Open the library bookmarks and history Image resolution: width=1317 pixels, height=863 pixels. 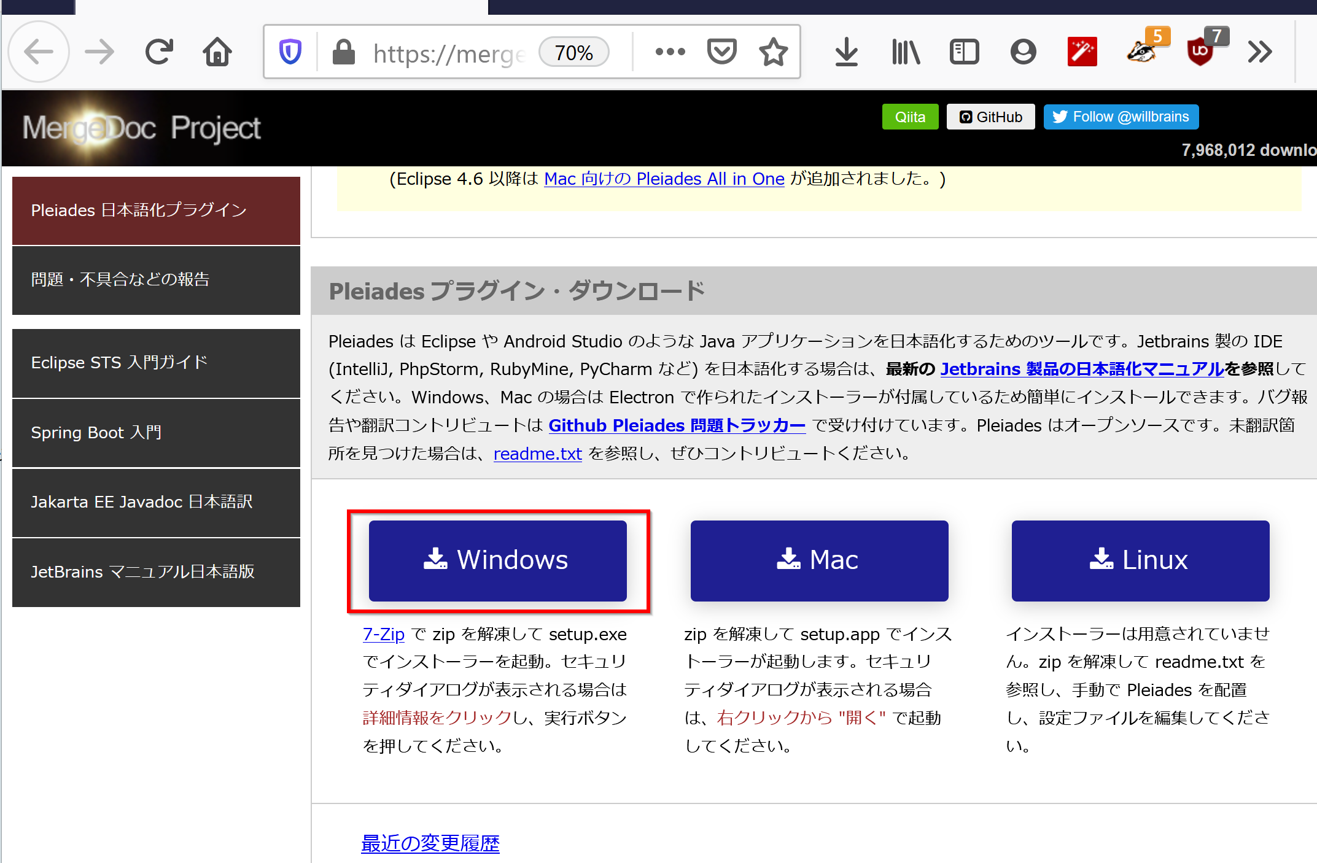[x=906, y=52]
